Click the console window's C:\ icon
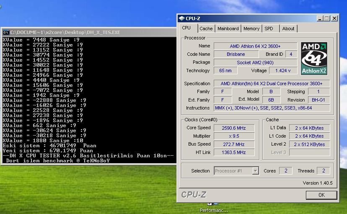The width and height of the screenshot is (347, 214). (x=6, y=33)
